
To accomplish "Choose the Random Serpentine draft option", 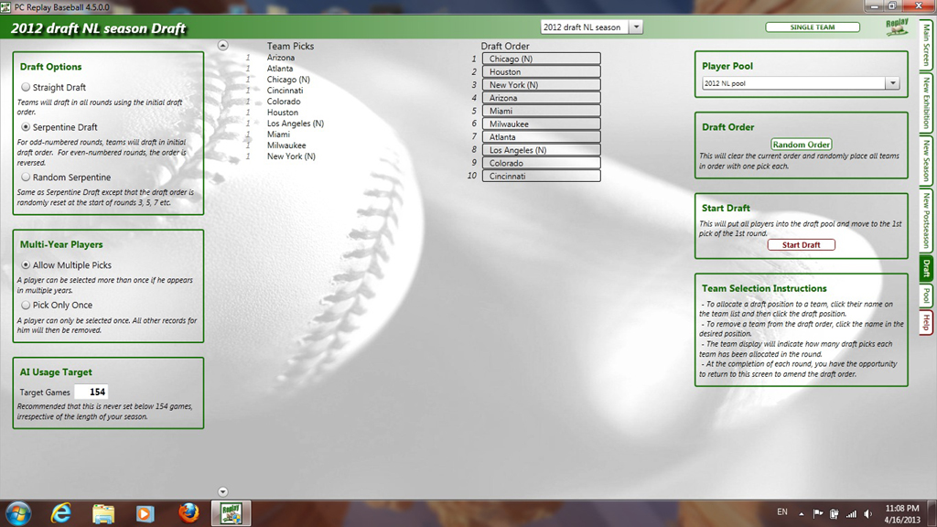I will tap(26, 177).
